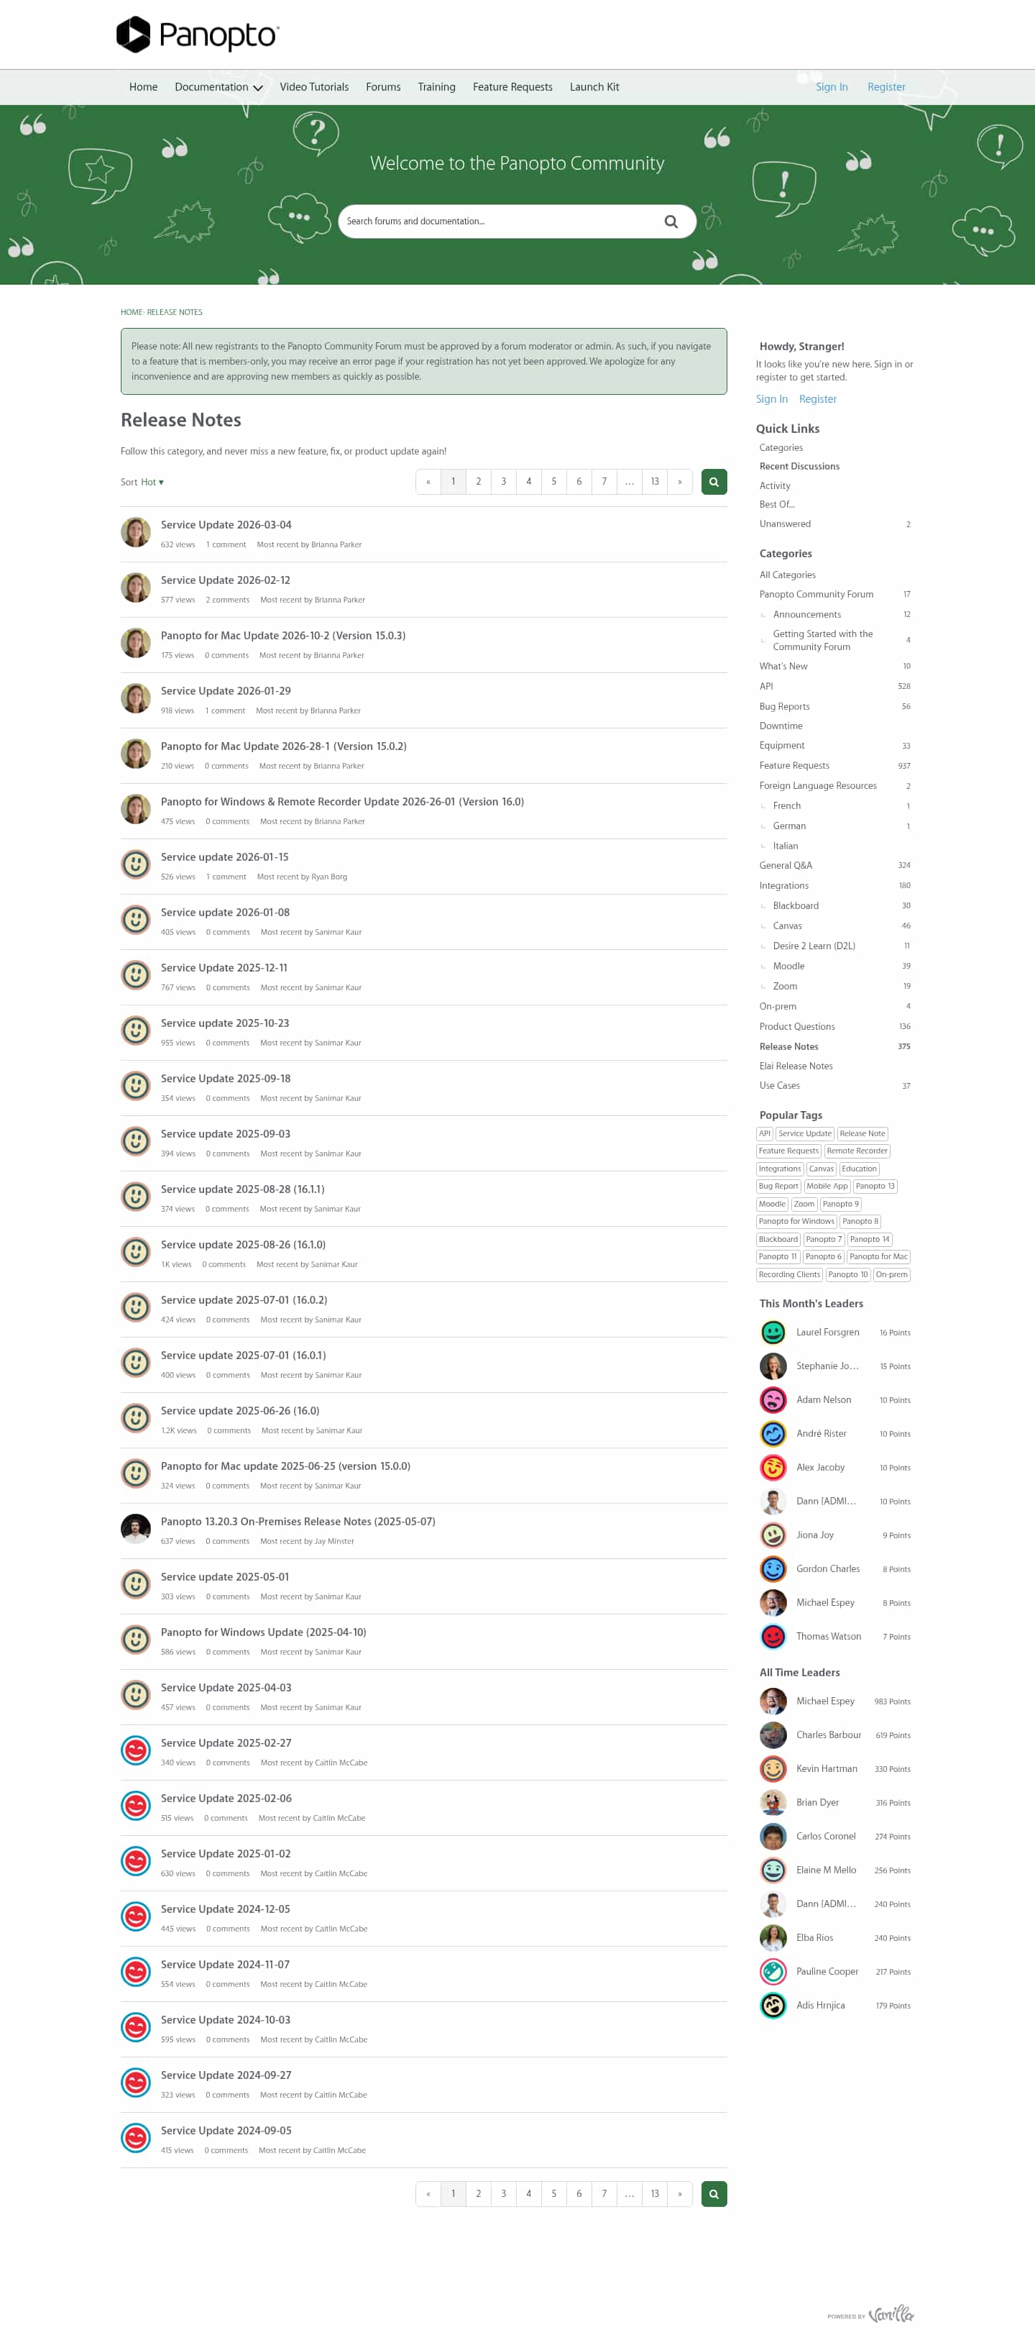The height and width of the screenshot is (2335, 1035).
Task: Click Laurel Forsgren's green smiley avatar
Action: click(772, 1333)
